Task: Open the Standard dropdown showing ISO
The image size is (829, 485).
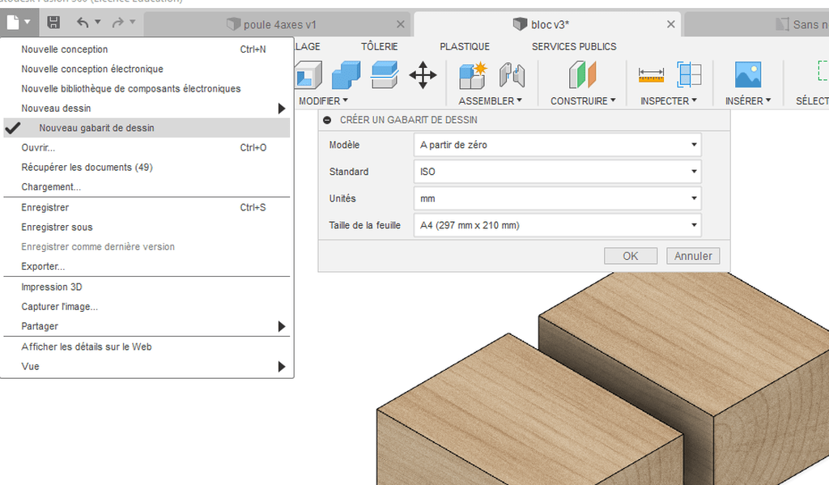Action: (x=557, y=172)
